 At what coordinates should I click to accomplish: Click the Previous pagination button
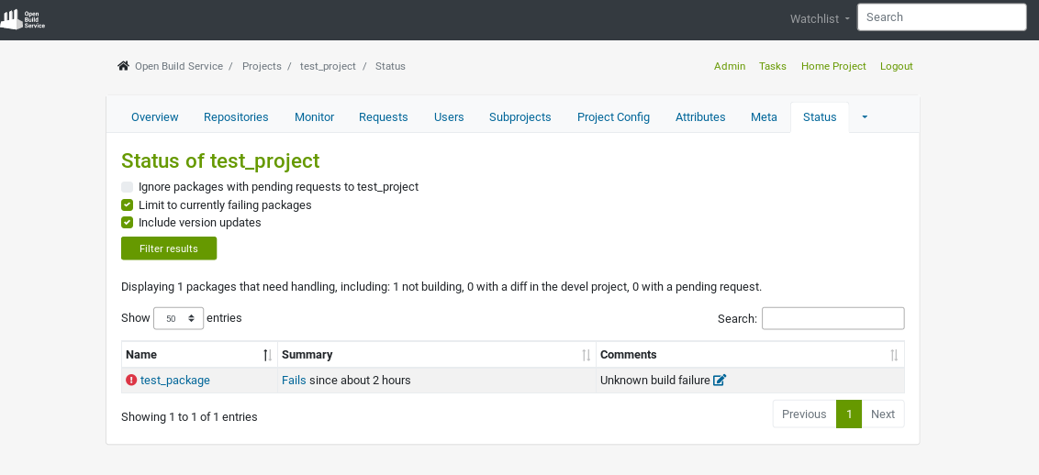(804, 414)
